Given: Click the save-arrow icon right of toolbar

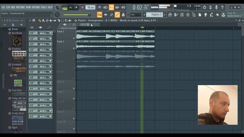Looking at the screenshot, I should pyautogui.click(x=223, y=15).
